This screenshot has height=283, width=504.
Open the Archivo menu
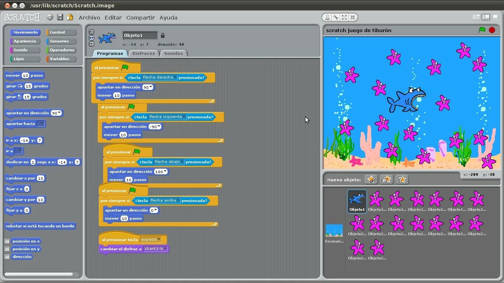[89, 17]
